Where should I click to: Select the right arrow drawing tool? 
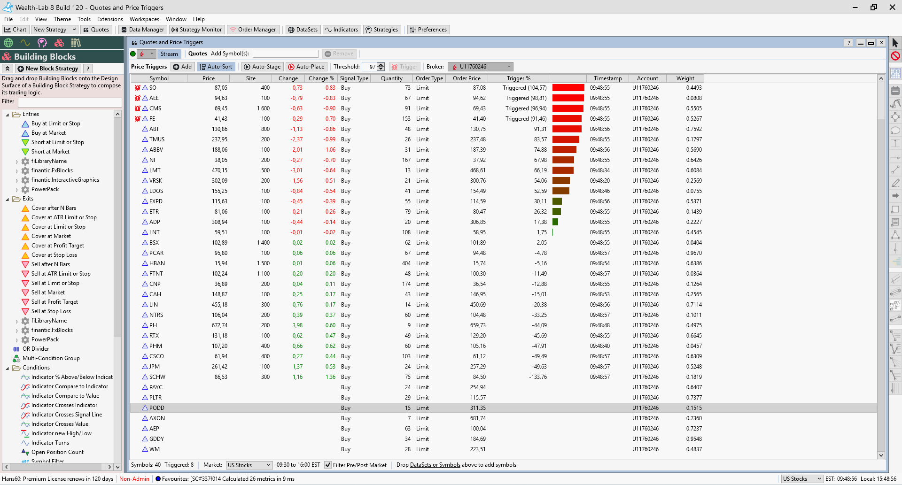coord(895,196)
